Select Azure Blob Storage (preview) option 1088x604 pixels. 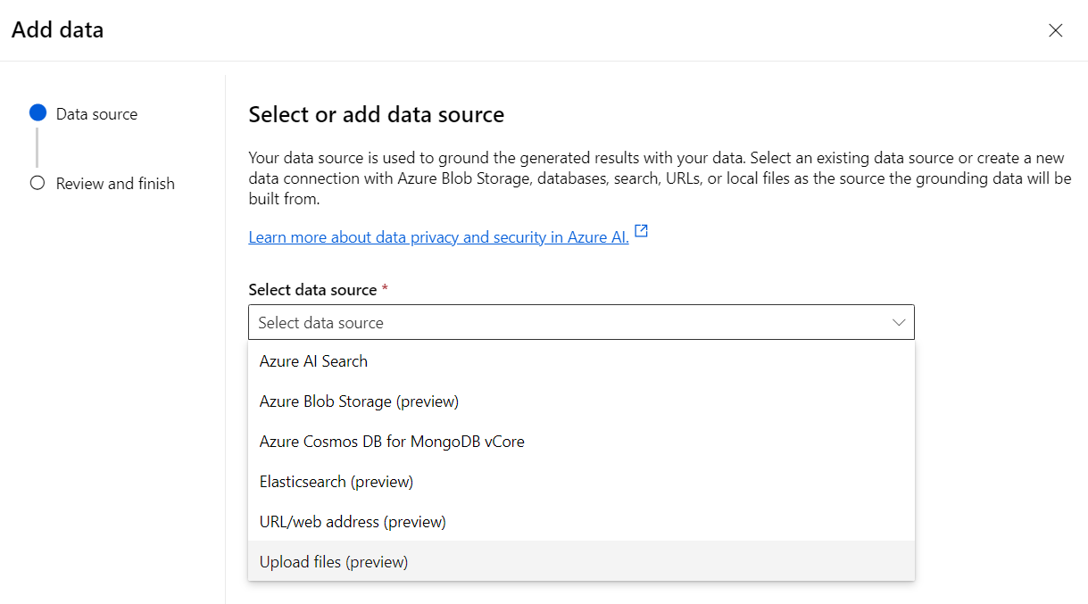(x=359, y=401)
